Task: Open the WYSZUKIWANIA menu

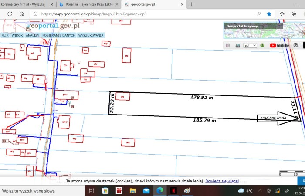Action: (x=91, y=35)
